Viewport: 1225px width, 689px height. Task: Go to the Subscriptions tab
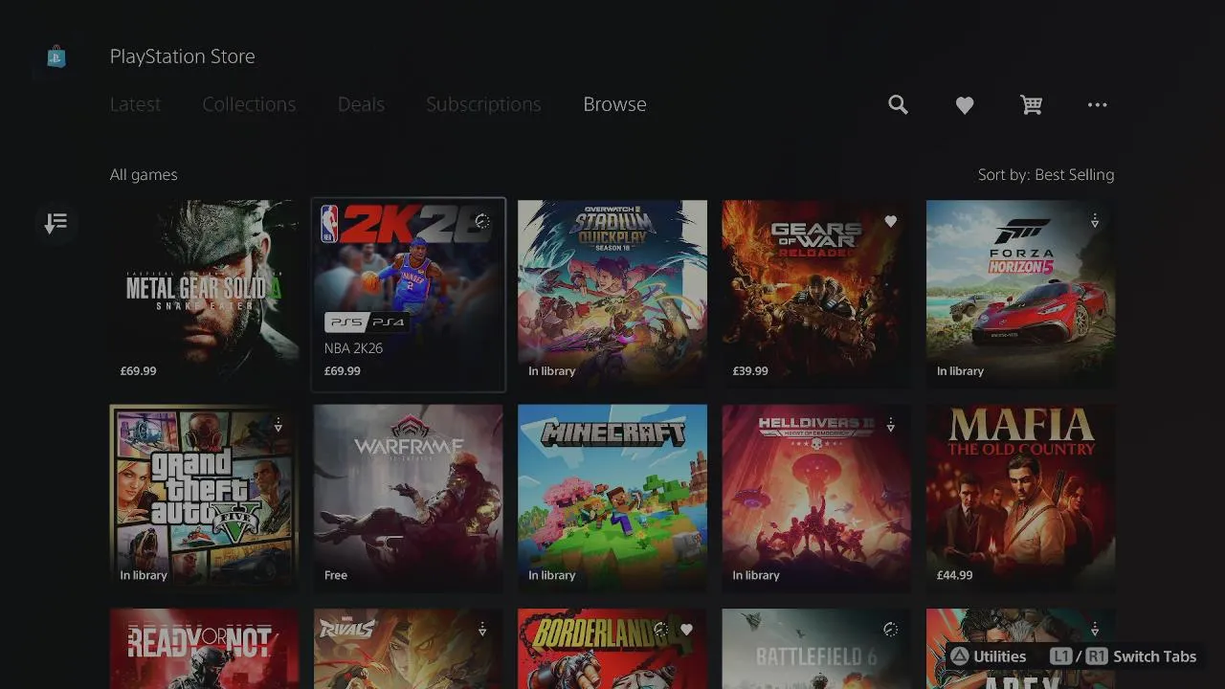click(483, 104)
